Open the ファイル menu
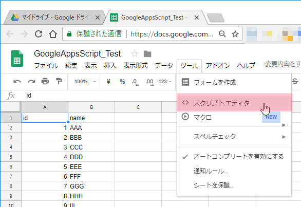 [46, 66]
